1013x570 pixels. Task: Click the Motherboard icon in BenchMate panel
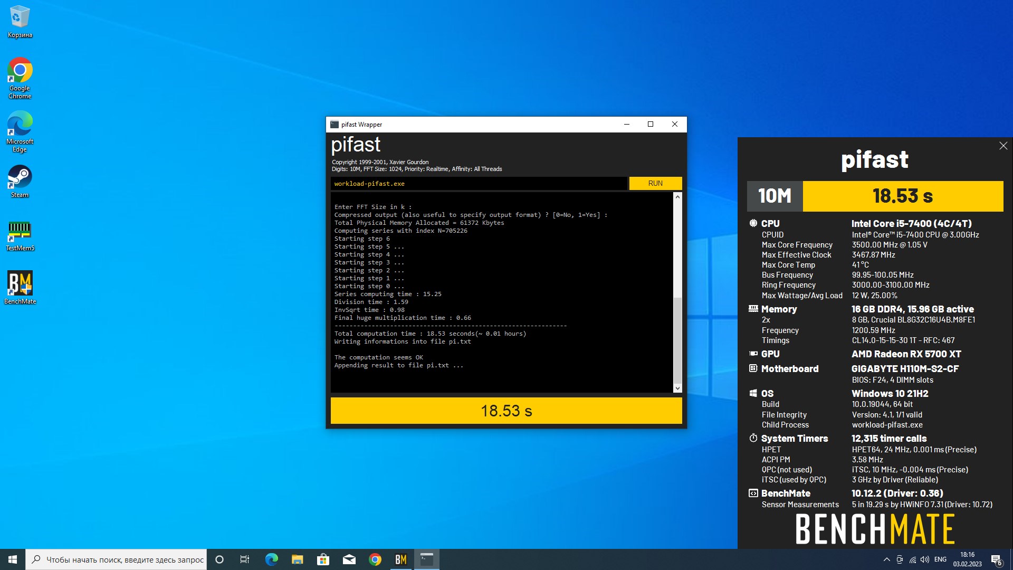tap(753, 368)
